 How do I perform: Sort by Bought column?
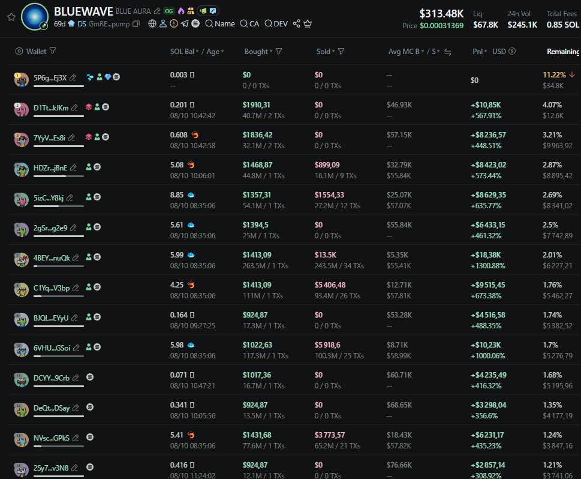[x=258, y=51]
